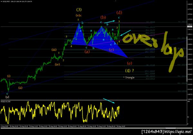Select the orange (v)x wave label
This screenshot has width=193, height=135.
(x=78, y=15)
